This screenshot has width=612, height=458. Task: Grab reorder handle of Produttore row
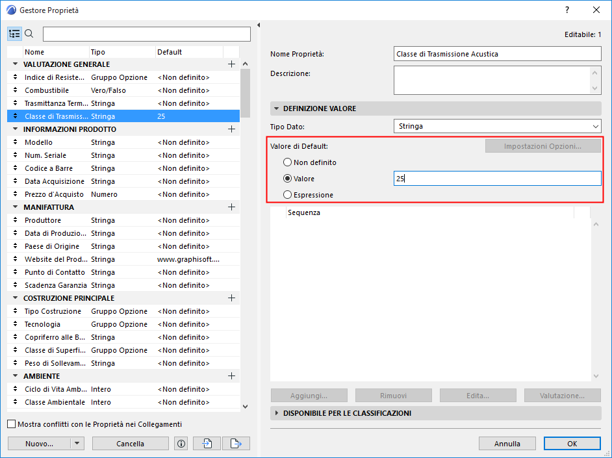tap(15, 220)
